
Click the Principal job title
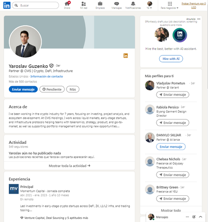(x=27, y=186)
